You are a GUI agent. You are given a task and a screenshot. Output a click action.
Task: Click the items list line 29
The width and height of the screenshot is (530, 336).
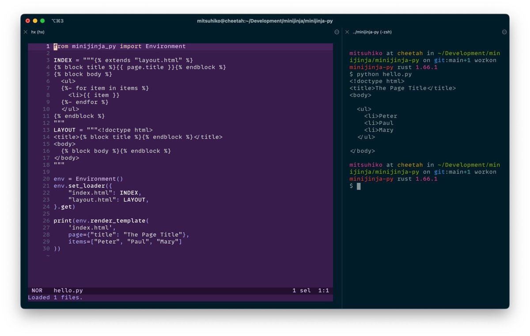click(125, 242)
